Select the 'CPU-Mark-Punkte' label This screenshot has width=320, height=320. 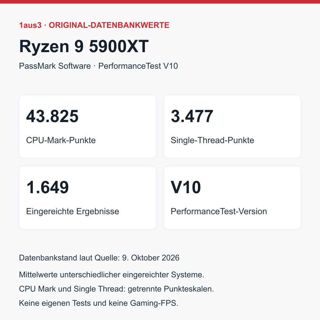click(61, 140)
